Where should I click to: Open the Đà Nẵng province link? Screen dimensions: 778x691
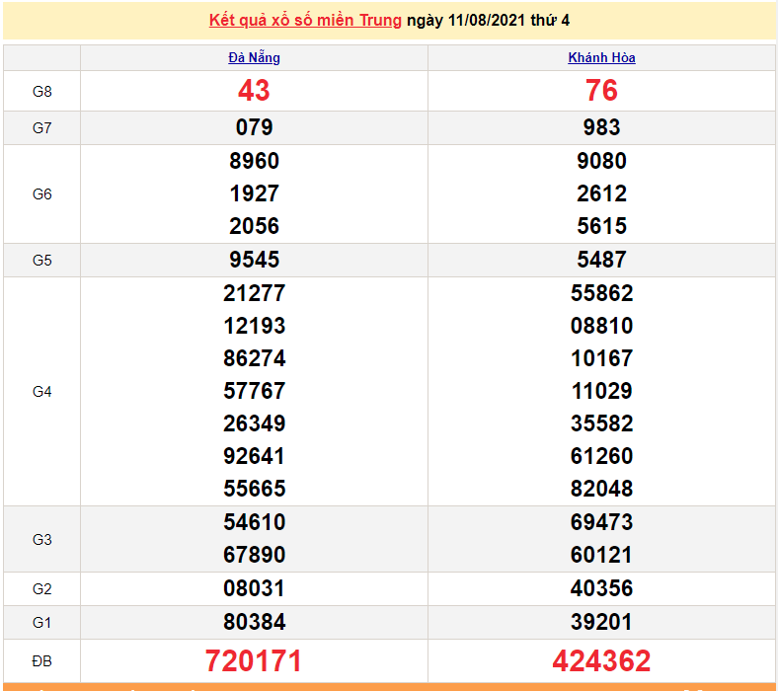[254, 57]
